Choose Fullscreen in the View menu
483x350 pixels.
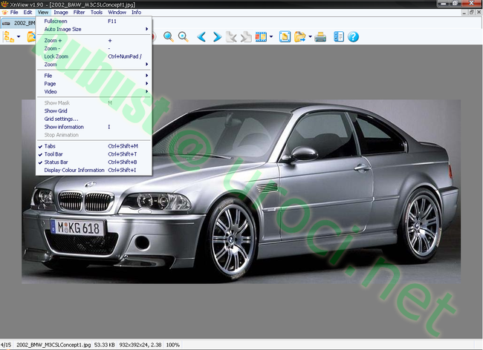tap(94, 22)
